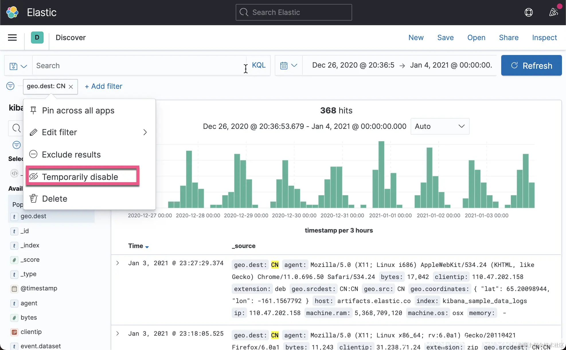Open the hamburger navigation menu
The width and height of the screenshot is (566, 350).
12,38
